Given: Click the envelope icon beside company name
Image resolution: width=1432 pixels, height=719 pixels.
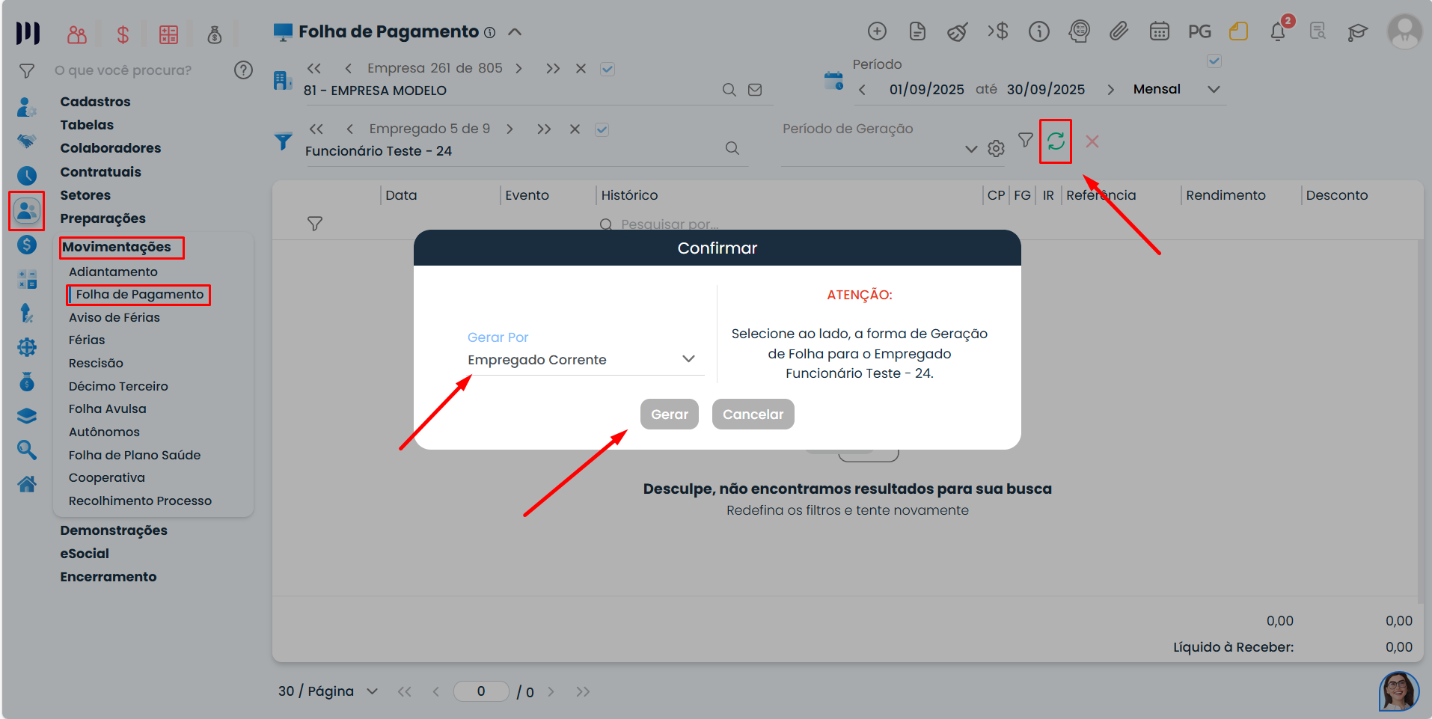Looking at the screenshot, I should pos(755,90).
